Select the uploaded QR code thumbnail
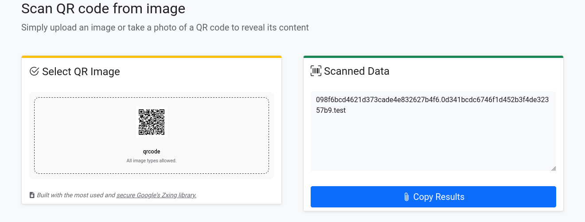 (x=152, y=122)
